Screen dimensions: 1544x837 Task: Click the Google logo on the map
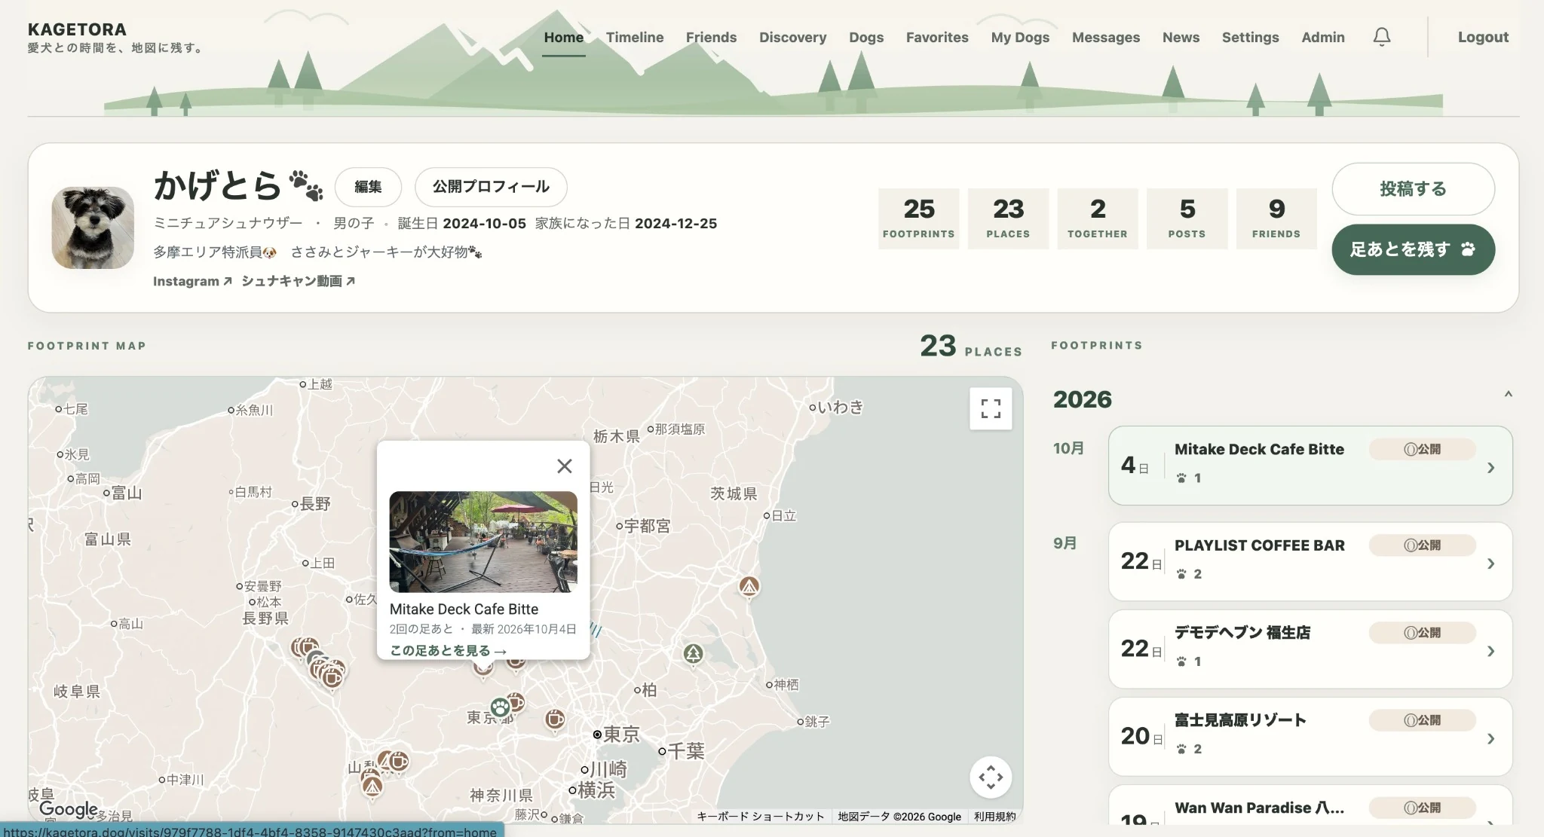point(69,809)
